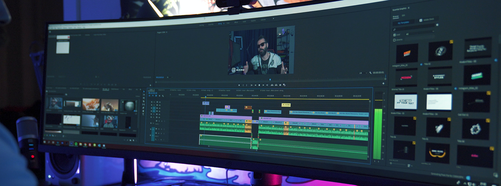501x186 pixels.
Task: Open the '04 Glitch - Invert - offset colored' sequence tab
Action: 245,91
